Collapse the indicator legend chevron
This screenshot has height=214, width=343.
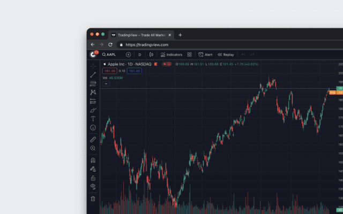pos(106,83)
